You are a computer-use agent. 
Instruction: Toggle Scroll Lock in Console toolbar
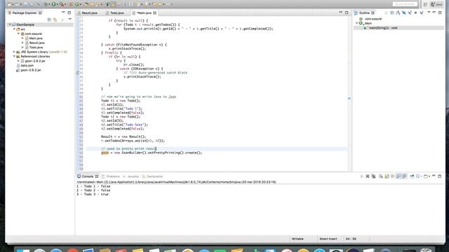[x=387, y=176]
